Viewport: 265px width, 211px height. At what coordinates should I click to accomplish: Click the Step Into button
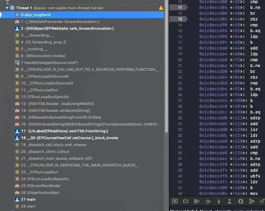click(219, 201)
